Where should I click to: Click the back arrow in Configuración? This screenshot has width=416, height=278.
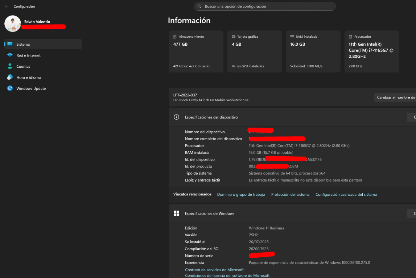pyautogui.click(x=7, y=7)
